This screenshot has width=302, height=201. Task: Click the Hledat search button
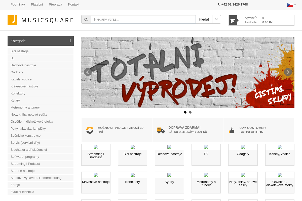point(204,19)
